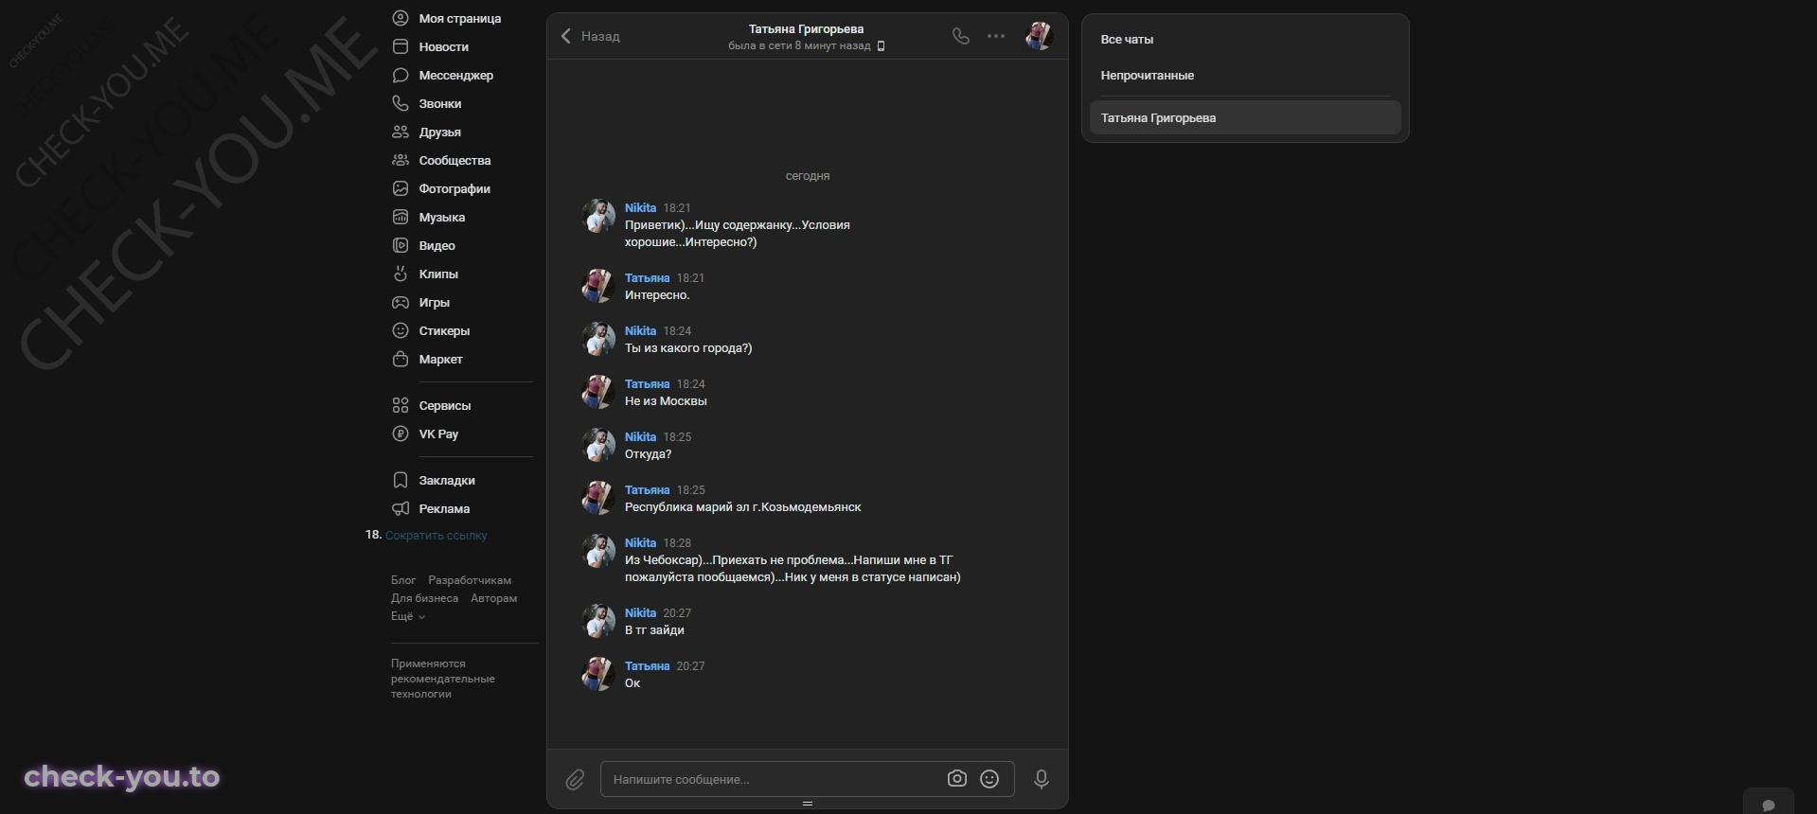Open the Видео video icon
This screenshot has height=814, width=1817.
(x=401, y=245)
